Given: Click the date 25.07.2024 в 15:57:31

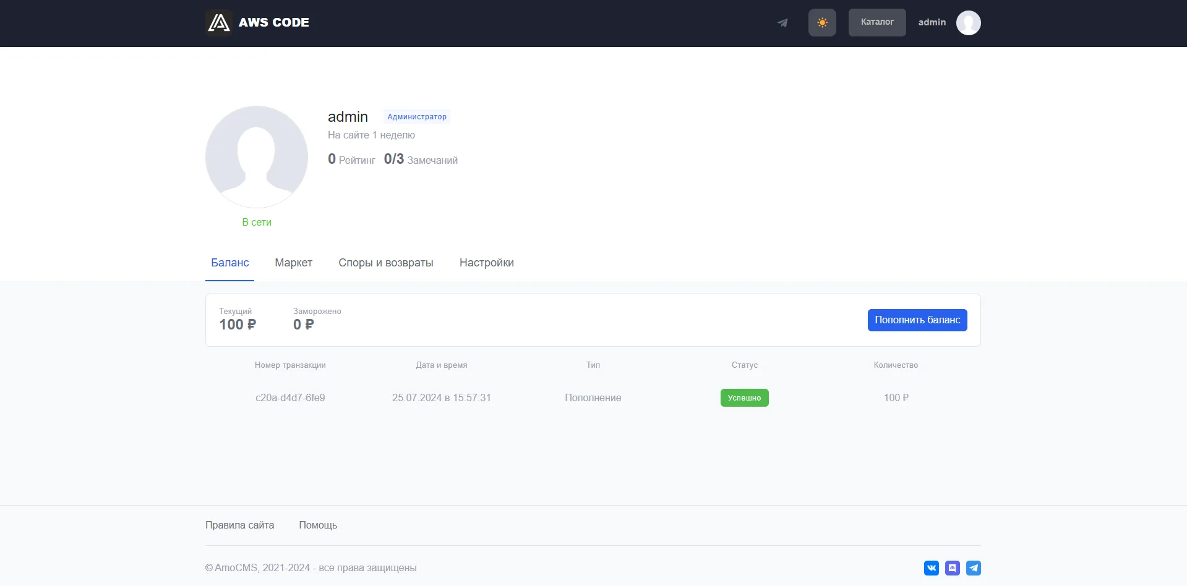Looking at the screenshot, I should [442, 398].
